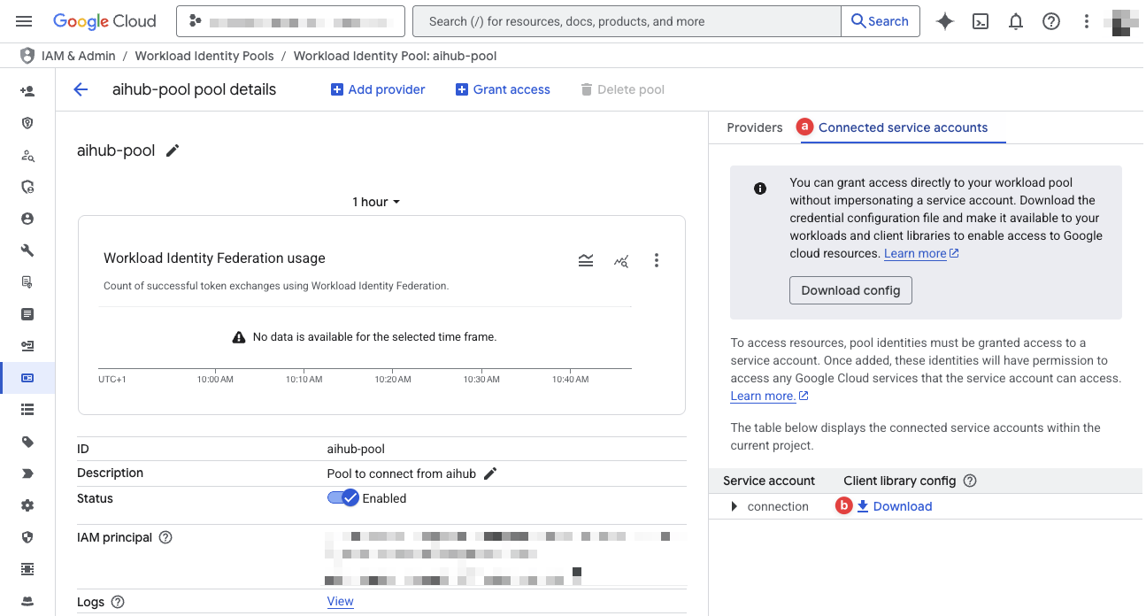Open the chart three-dot overflow menu

click(x=657, y=260)
